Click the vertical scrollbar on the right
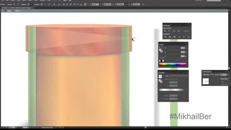Image resolution: width=231 pixels, height=130 pixels. pos(229,68)
